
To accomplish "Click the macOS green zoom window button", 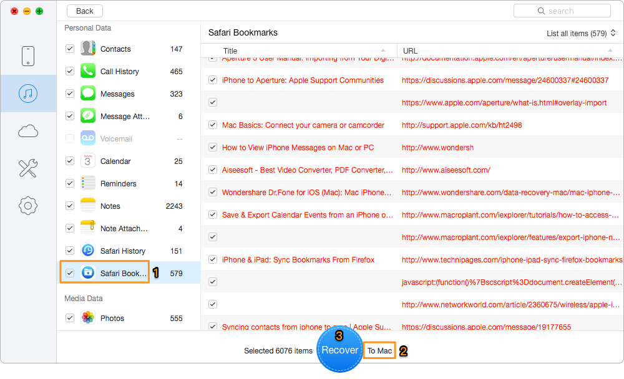I will (39, 11).
